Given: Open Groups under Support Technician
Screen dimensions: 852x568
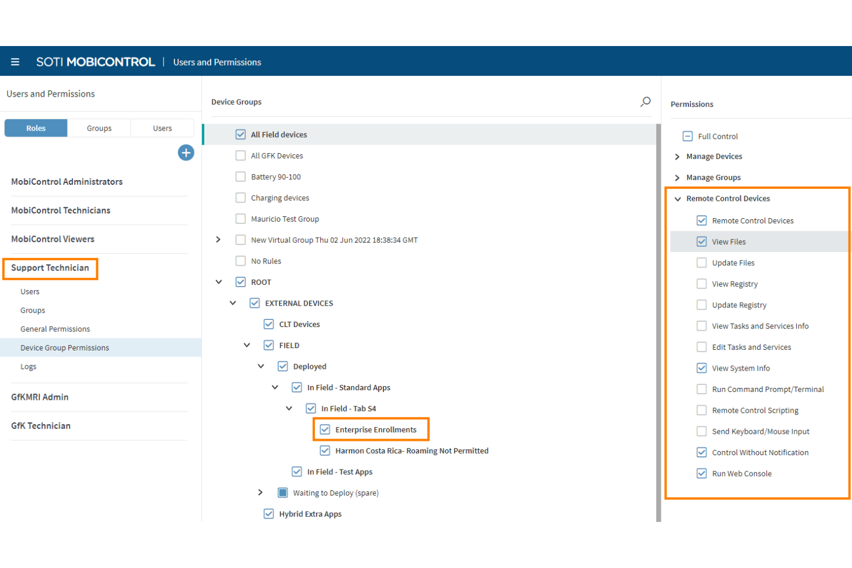Looking at the screenshot, I should (x=33, y=310).
